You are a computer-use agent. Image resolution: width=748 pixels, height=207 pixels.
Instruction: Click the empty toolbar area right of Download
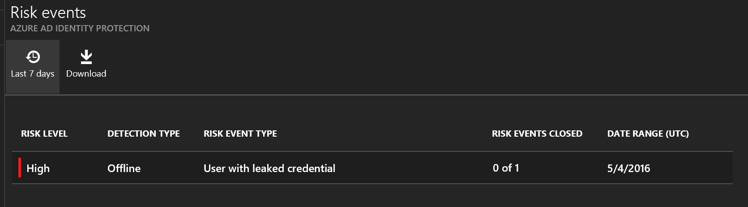coord(403,67)
